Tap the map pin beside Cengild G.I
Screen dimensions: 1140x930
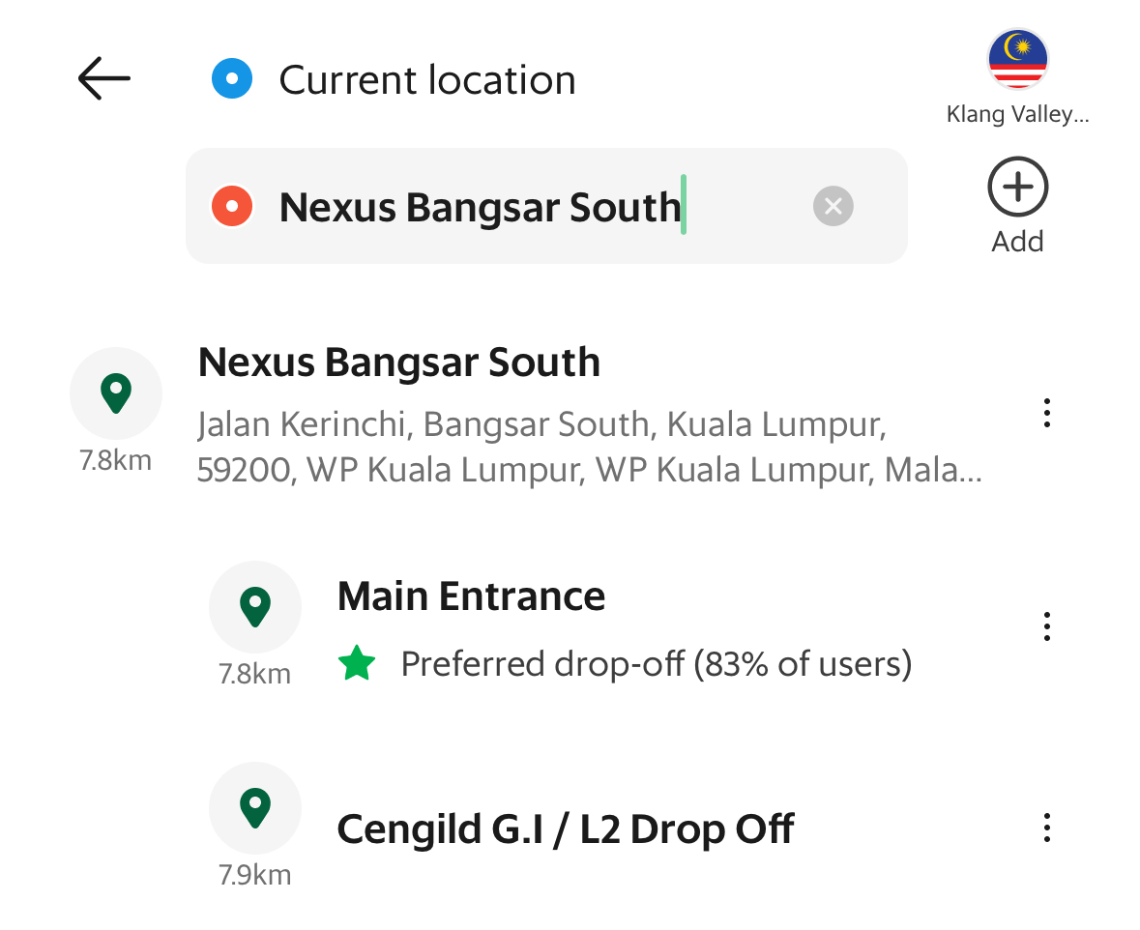(x=255, y=808)
